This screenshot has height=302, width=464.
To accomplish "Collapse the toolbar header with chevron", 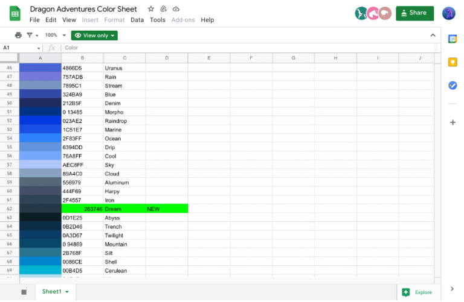I will [x=433, y=35].
